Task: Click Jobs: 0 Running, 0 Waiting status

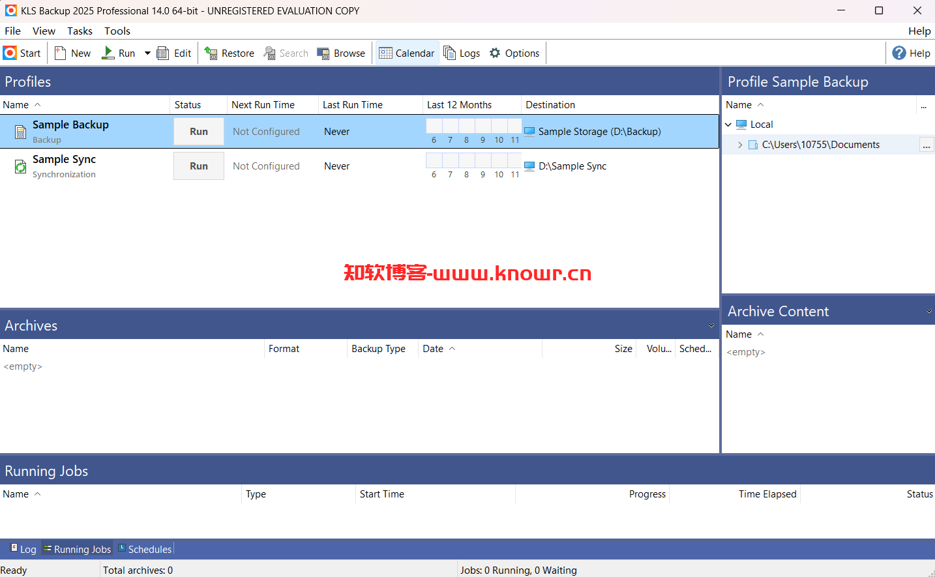Action: 518,570
